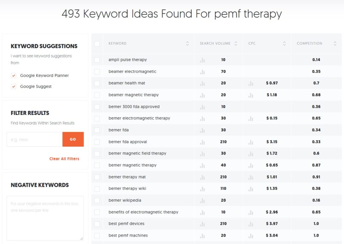View CPC chart icon for beamer health mat
This screenshot has height=244, width=344.
click(x=251, y=83)
